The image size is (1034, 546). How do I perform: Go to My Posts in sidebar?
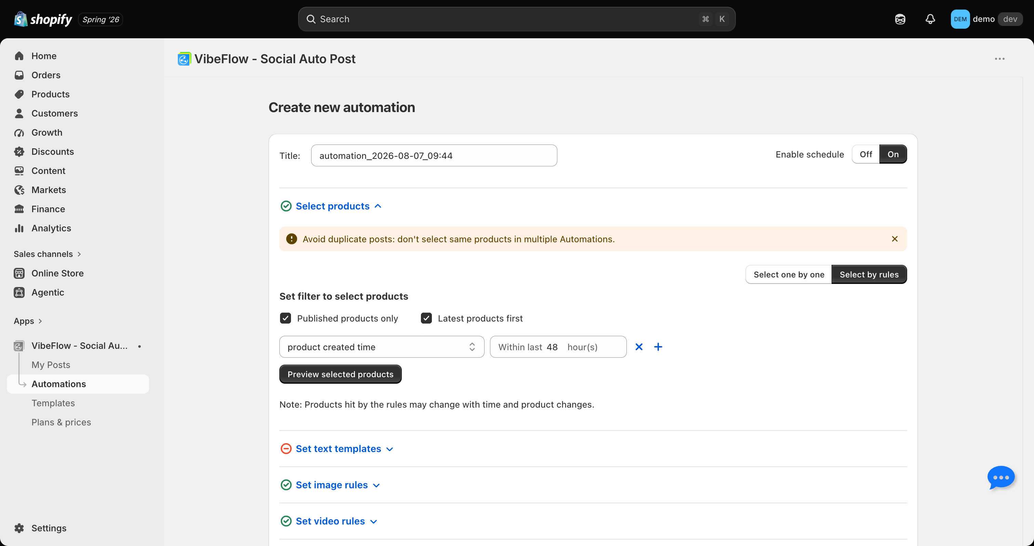point(51,365)
